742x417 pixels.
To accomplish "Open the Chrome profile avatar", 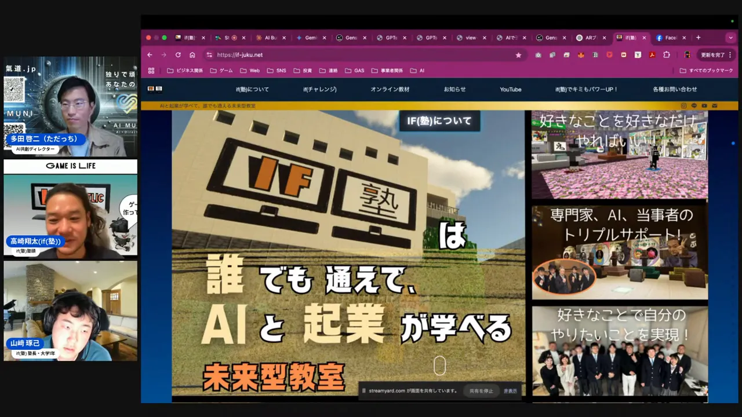I will (x=688, y=54).
